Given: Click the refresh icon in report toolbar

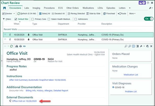Looking at the screenshot, I should point(11,46).
